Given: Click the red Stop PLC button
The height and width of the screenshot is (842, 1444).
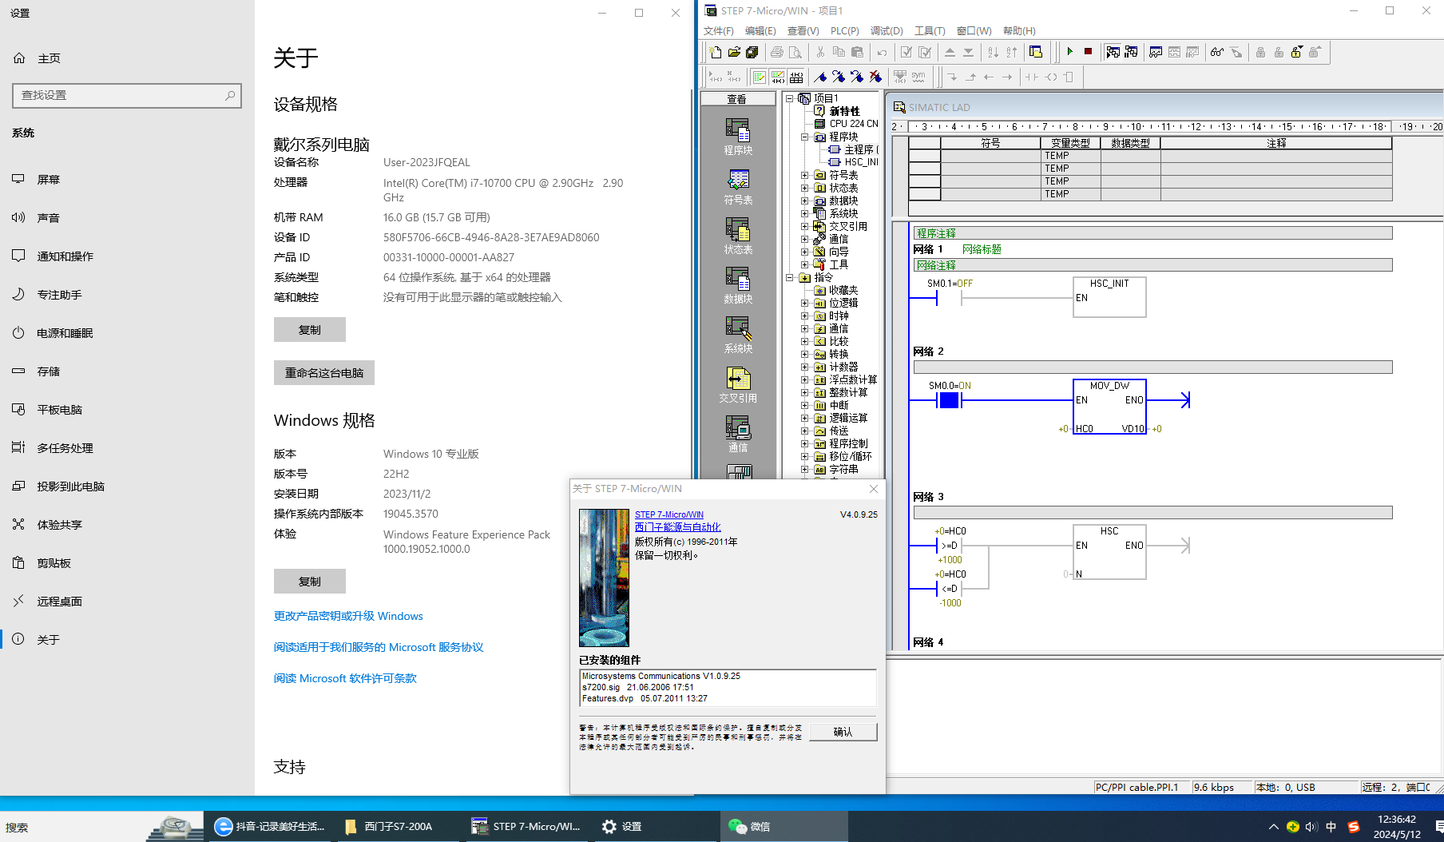Looking at the screenshot, I should tap(1088, 52).
